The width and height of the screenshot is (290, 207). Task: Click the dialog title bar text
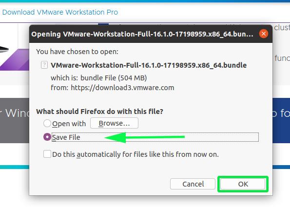pos(142,34)
